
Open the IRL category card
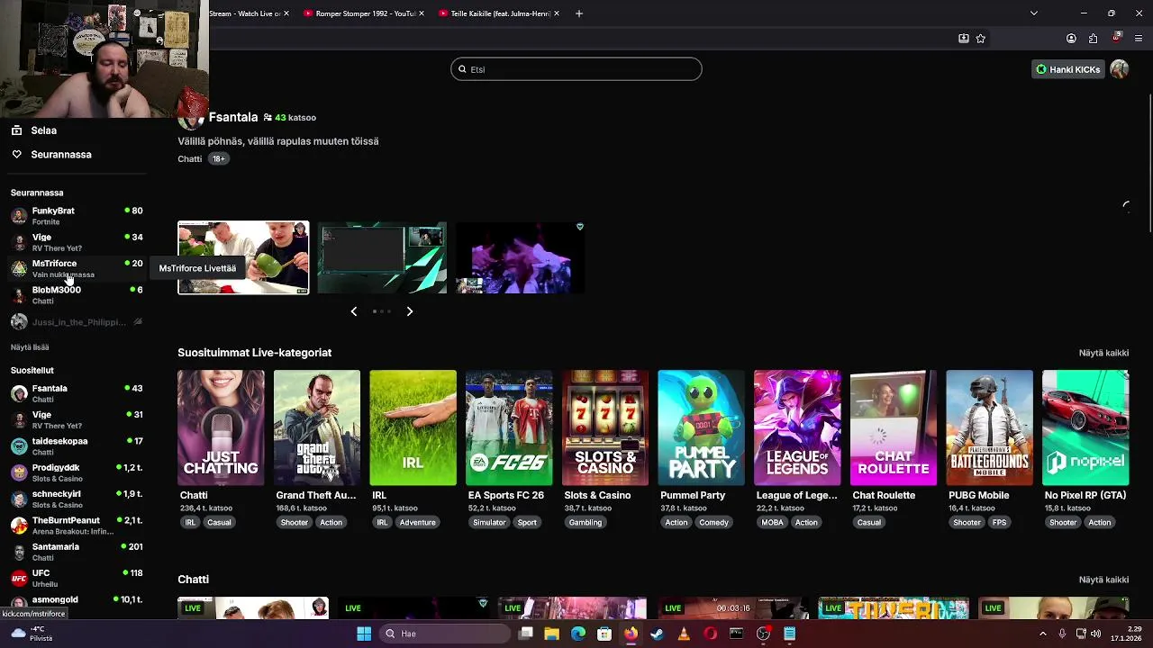(413, 427)
